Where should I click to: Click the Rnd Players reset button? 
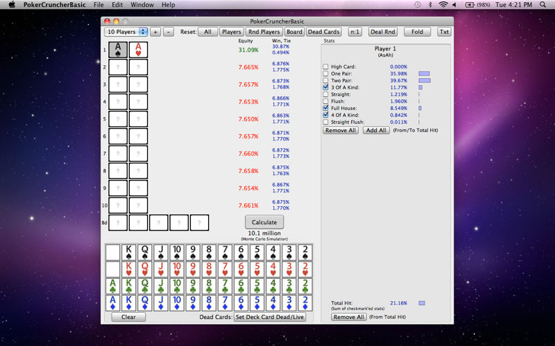pos(264,32)
